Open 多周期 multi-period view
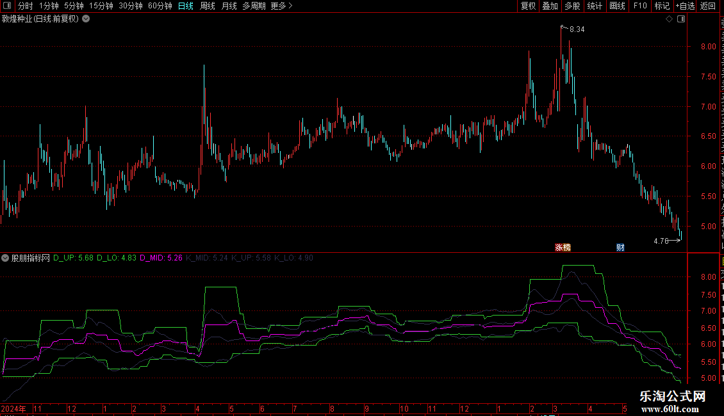This screenshot has width=724, height=416. [x=254, y=6]
